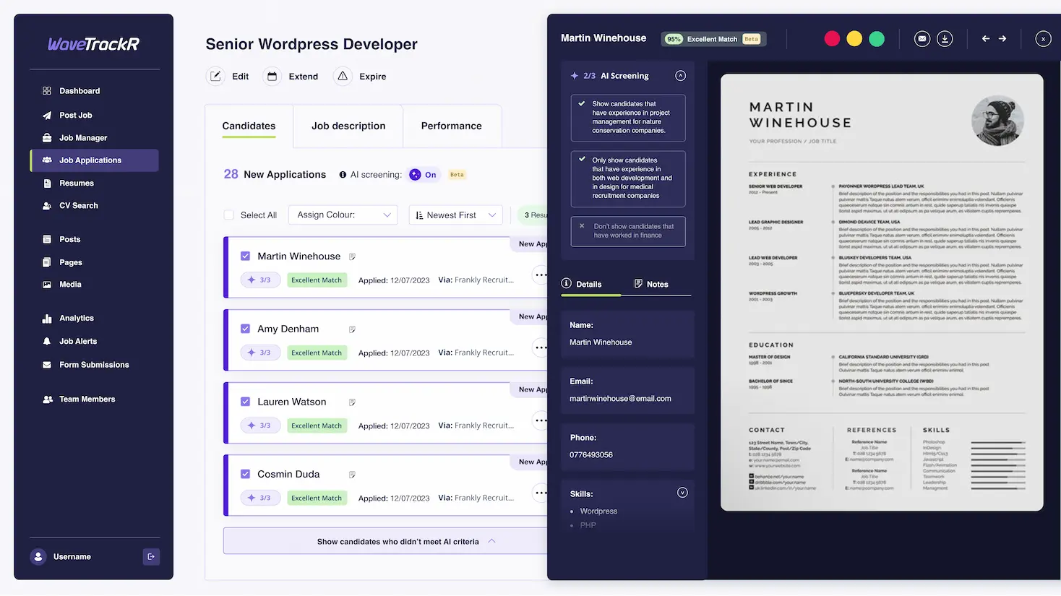Open the resume preview thumbnail
1061x596 pixels.
point(882,293)
